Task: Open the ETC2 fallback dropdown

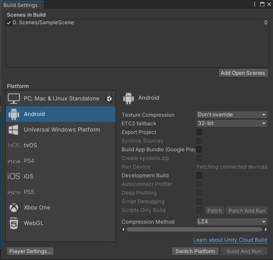Action: click(232, 124)
